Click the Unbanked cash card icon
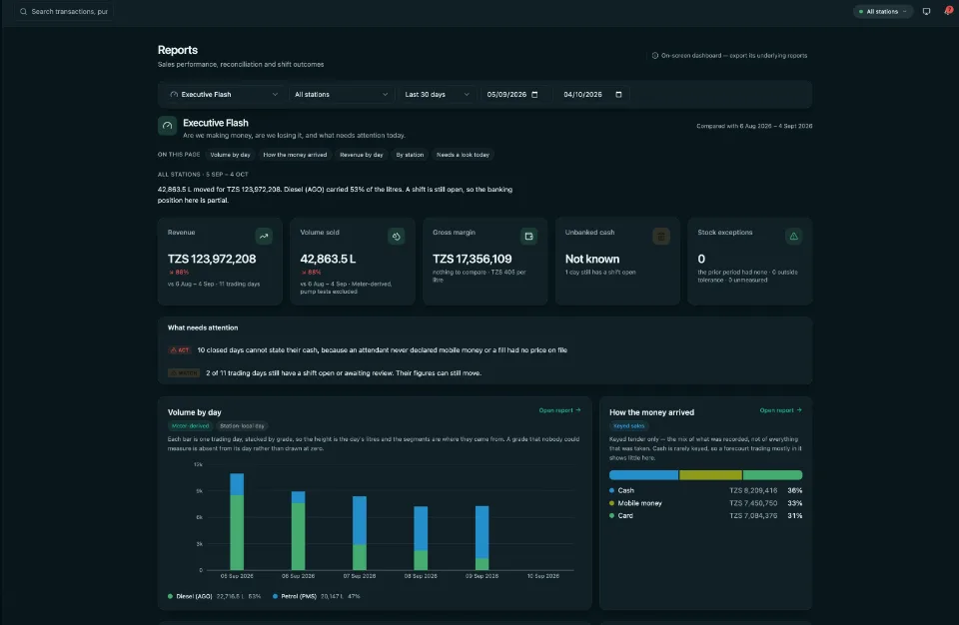The image size is (959, 625). [661, 236]
